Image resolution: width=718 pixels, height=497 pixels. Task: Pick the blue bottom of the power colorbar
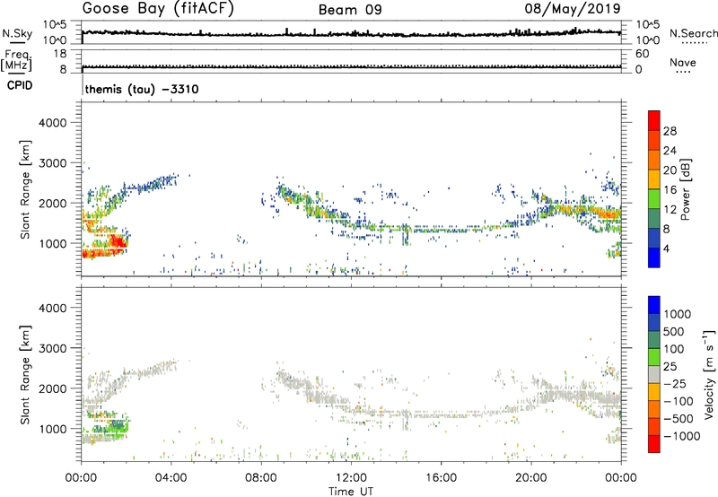coord(654,257)
